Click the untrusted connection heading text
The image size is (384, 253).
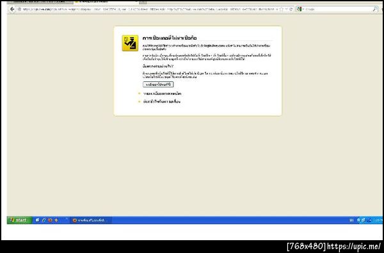point(170,38)
